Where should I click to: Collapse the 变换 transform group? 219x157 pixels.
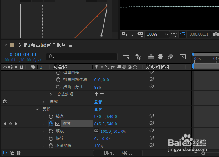click(37, 109)
